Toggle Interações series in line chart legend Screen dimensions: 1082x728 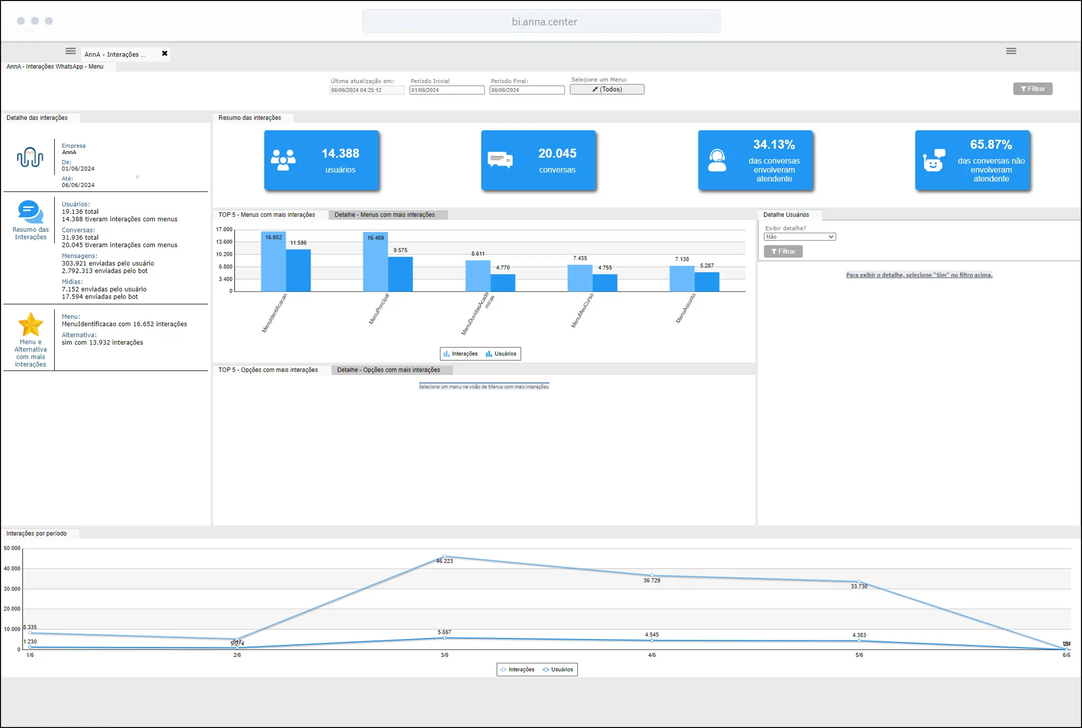coord(517,669)
